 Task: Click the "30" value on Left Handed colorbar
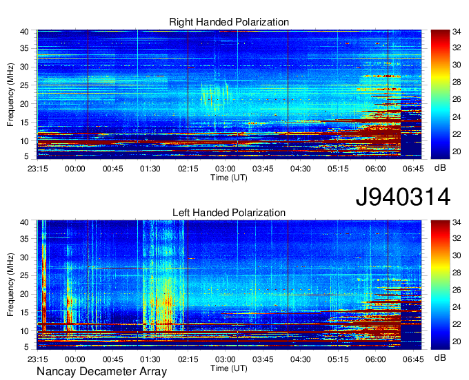tap(457, 255)
